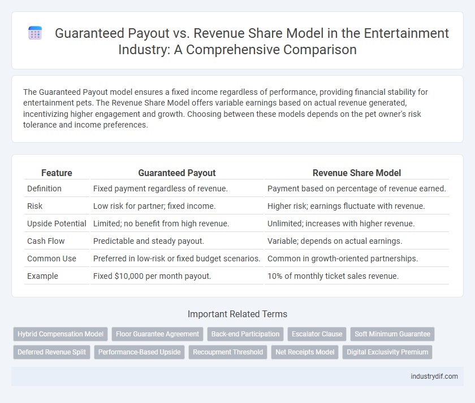Select the Revenue Share Model column header
This screenshot has height=403, width=475.
pyautogui.click(x=357, y=173)
